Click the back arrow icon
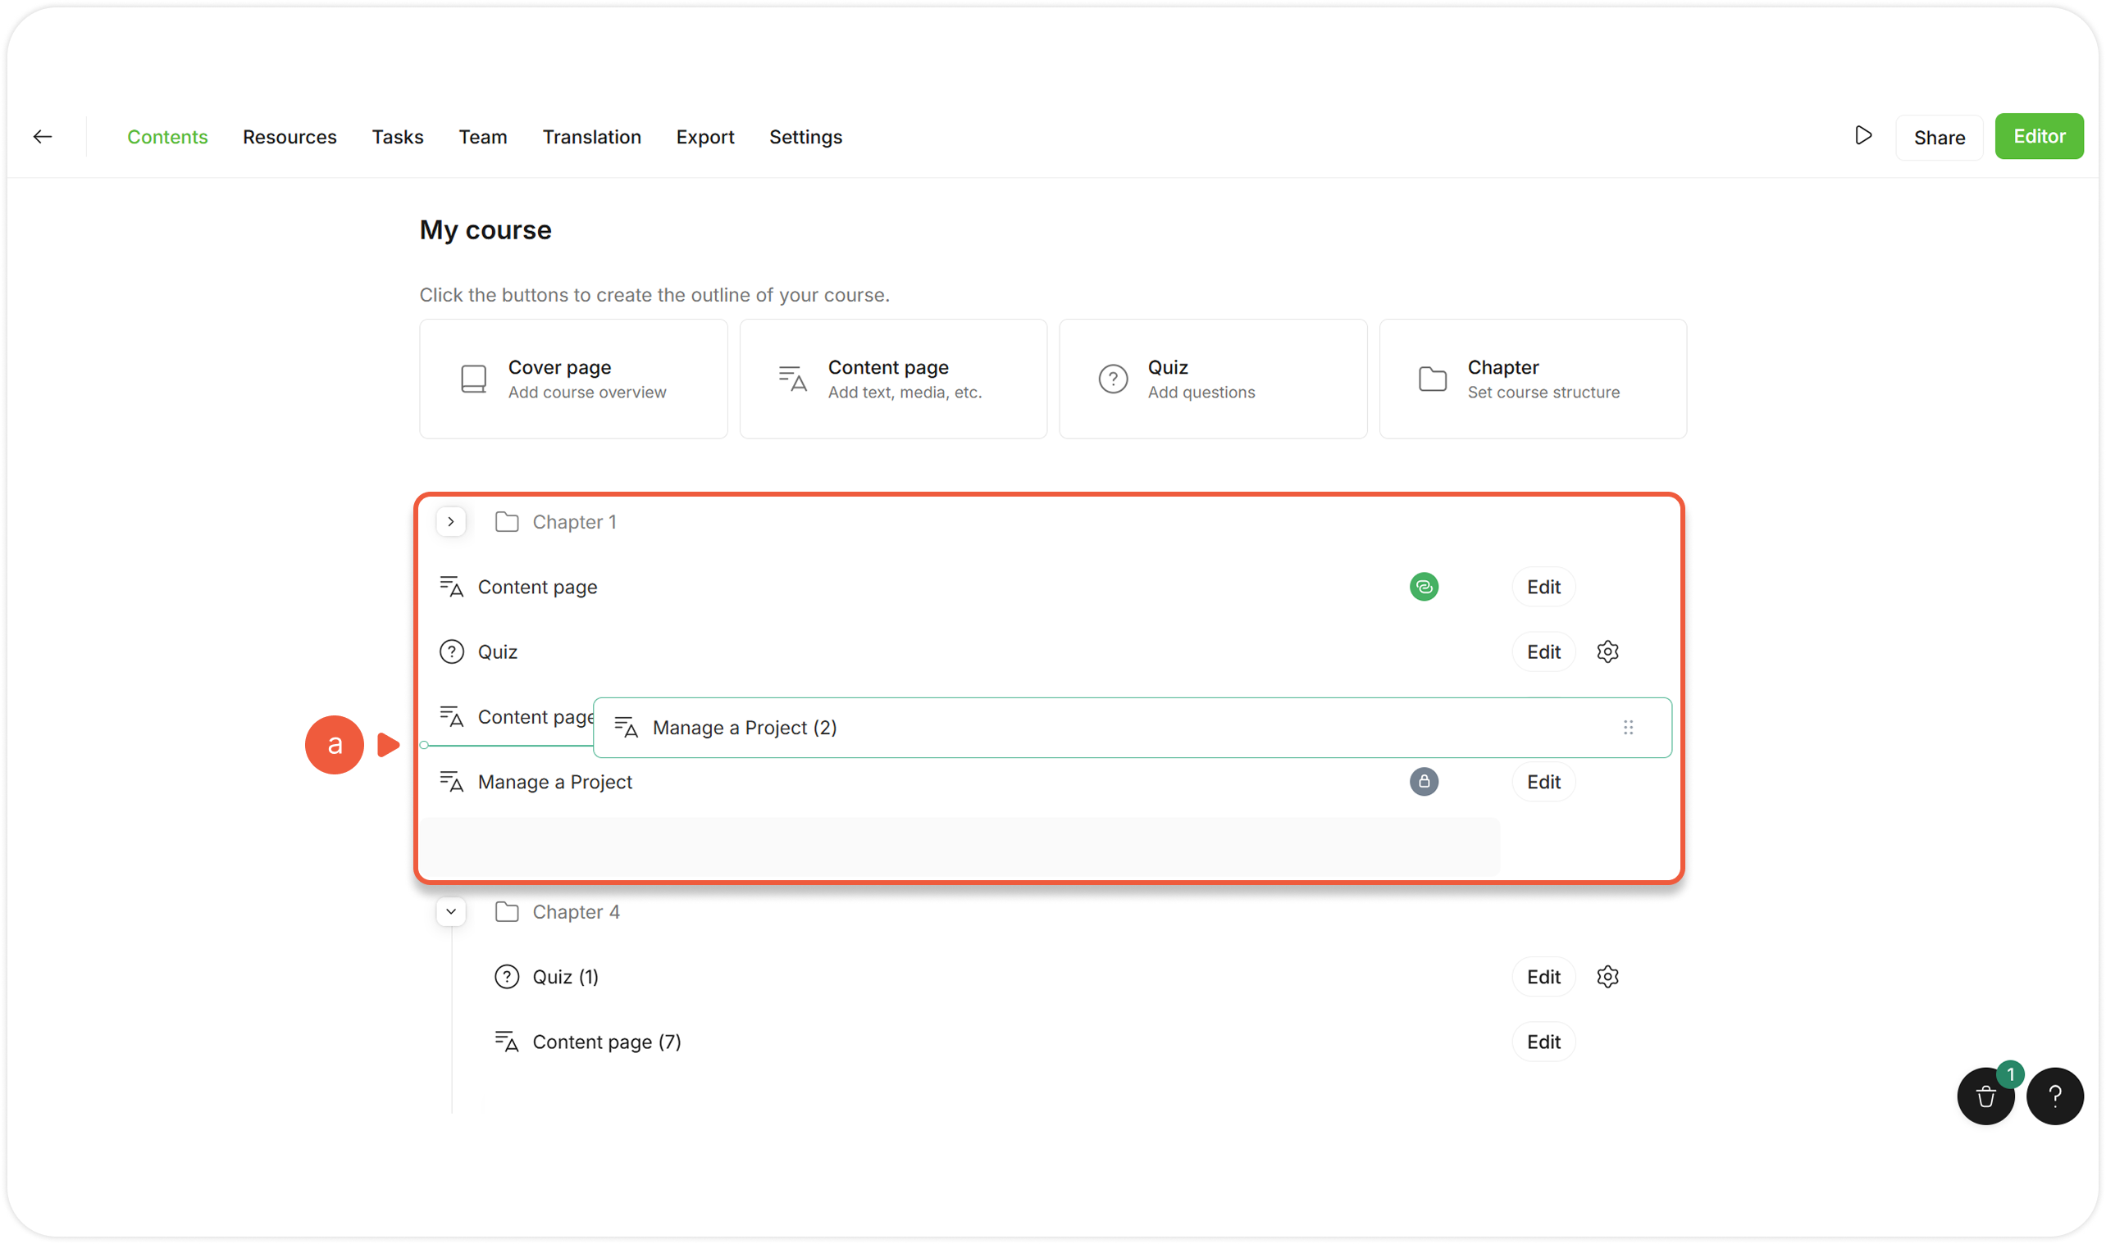The image size is (2106, 1244). click(x=43, y=137)
